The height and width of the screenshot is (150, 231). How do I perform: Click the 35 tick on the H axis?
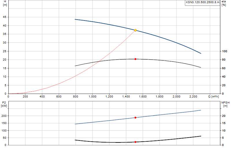click(5, 34)
